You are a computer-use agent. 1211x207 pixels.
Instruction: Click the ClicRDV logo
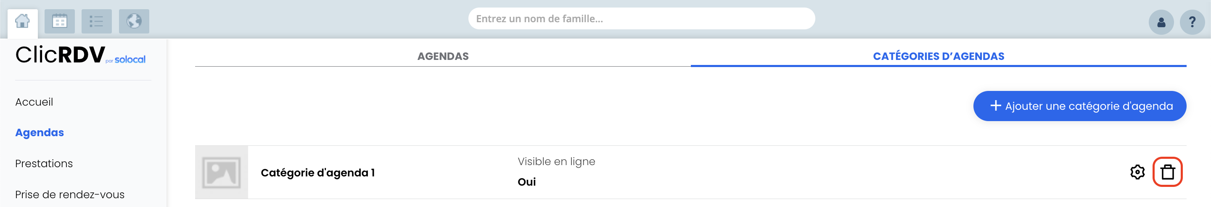click(x=80, y=55)
